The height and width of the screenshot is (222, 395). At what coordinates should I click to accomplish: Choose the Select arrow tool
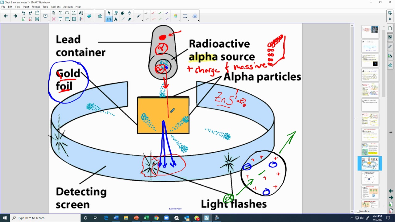[x=109, y=13]
